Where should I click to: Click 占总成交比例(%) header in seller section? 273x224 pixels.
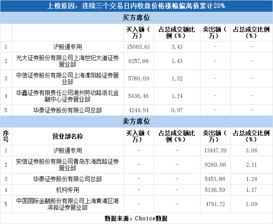click(x=251, y=136)
